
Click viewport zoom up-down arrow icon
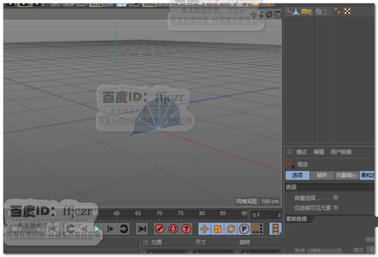(262, 14)
